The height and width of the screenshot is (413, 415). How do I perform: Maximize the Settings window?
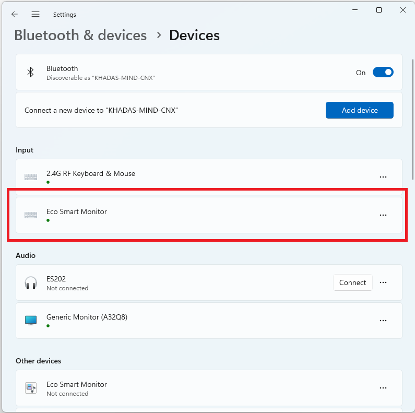point(379,10)
